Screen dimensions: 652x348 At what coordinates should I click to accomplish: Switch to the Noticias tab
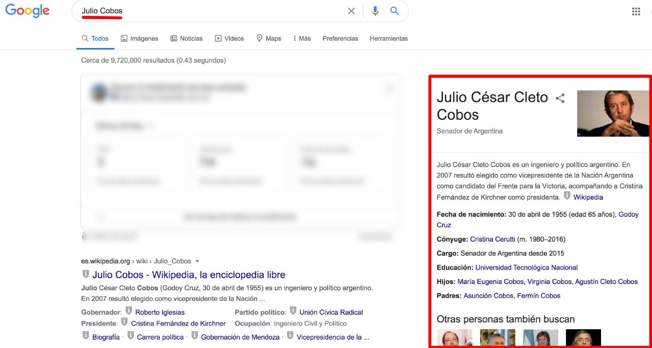coord(186,38)
